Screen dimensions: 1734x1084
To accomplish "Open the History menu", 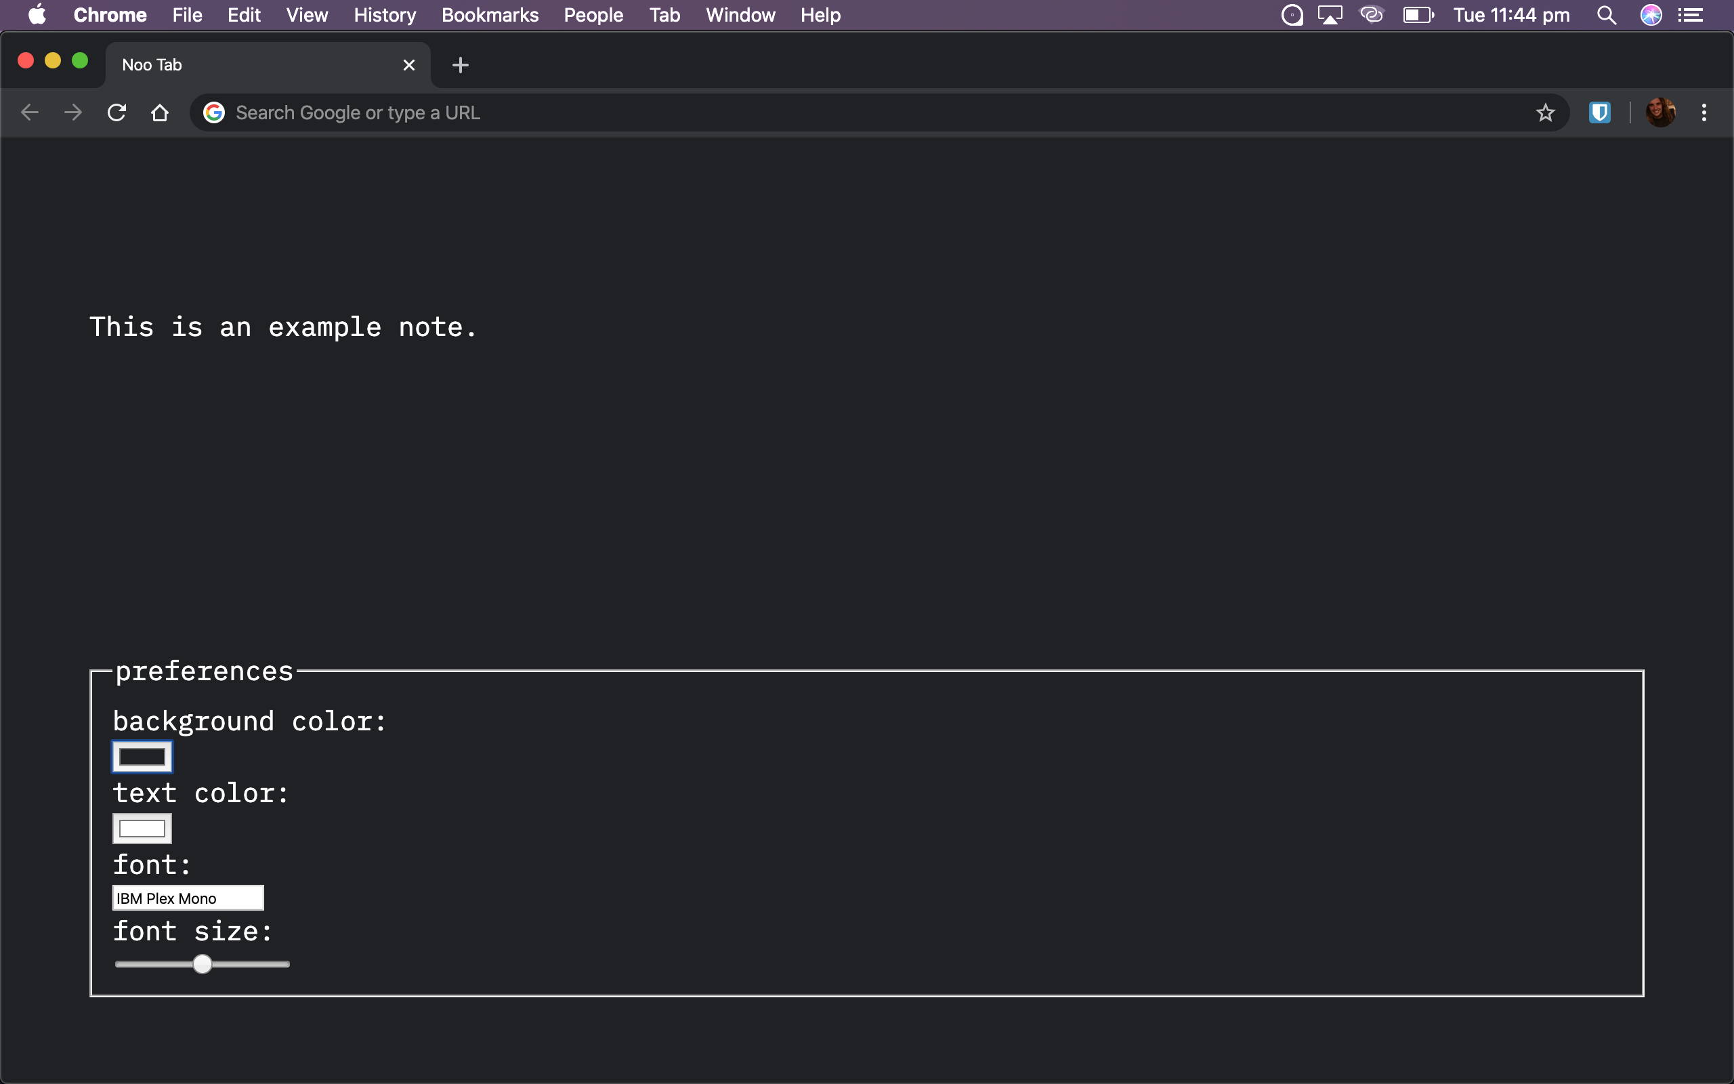I will pyautogui.click(x=385, y=15).
